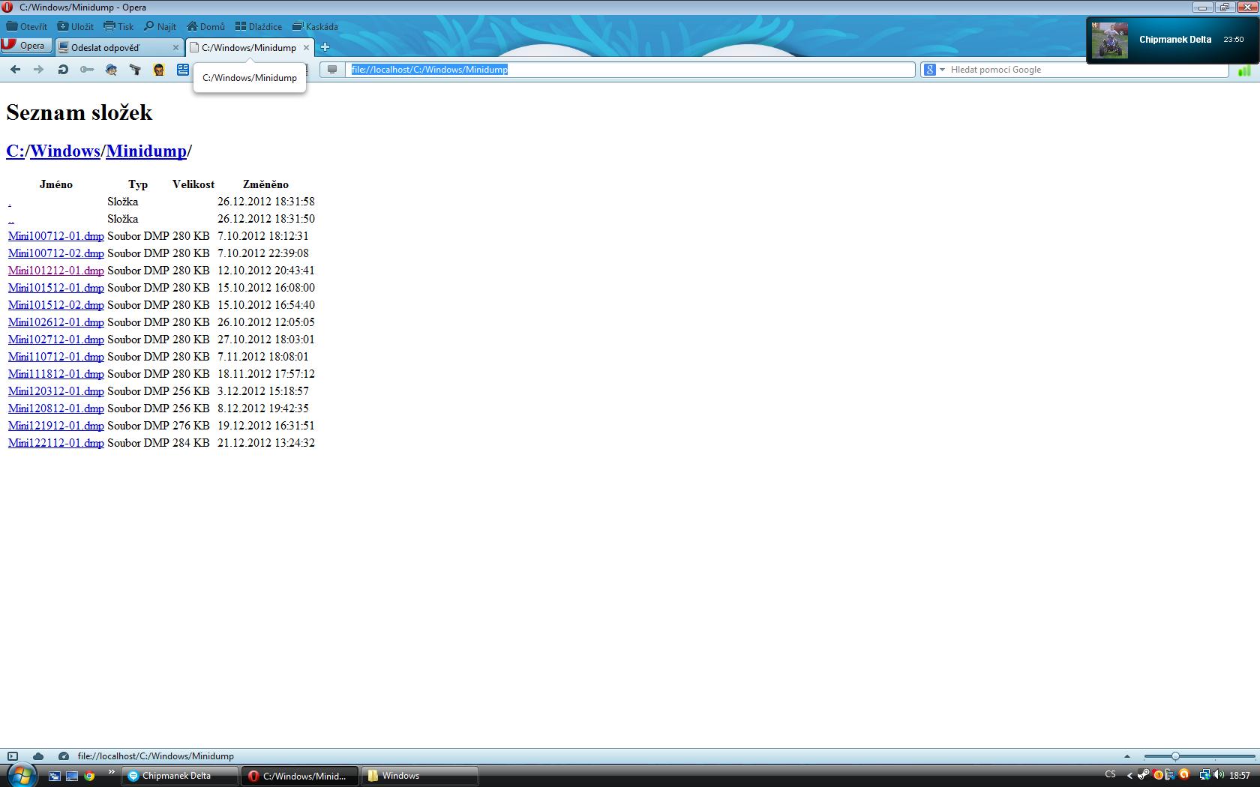The width and height of the screenshot is (1260, 787).
Task: Click the pistol icon in the toolbar
Action: point(135,70)
